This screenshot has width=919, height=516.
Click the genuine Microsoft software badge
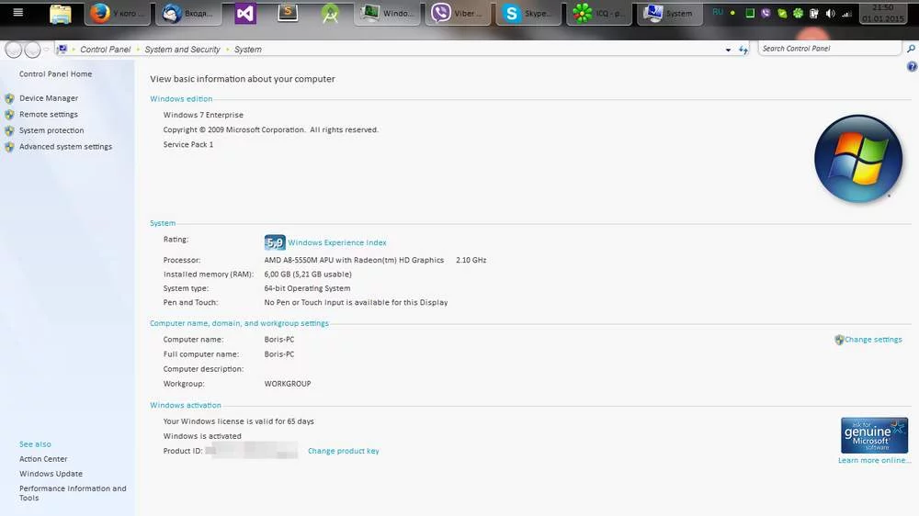(x=874, y=435)
